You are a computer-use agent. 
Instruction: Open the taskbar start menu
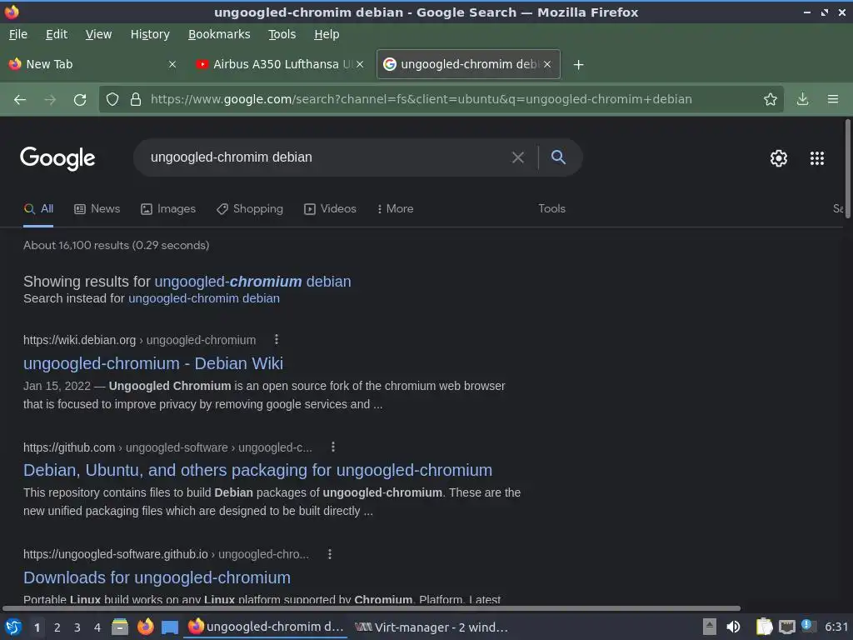tap(13, 627)
